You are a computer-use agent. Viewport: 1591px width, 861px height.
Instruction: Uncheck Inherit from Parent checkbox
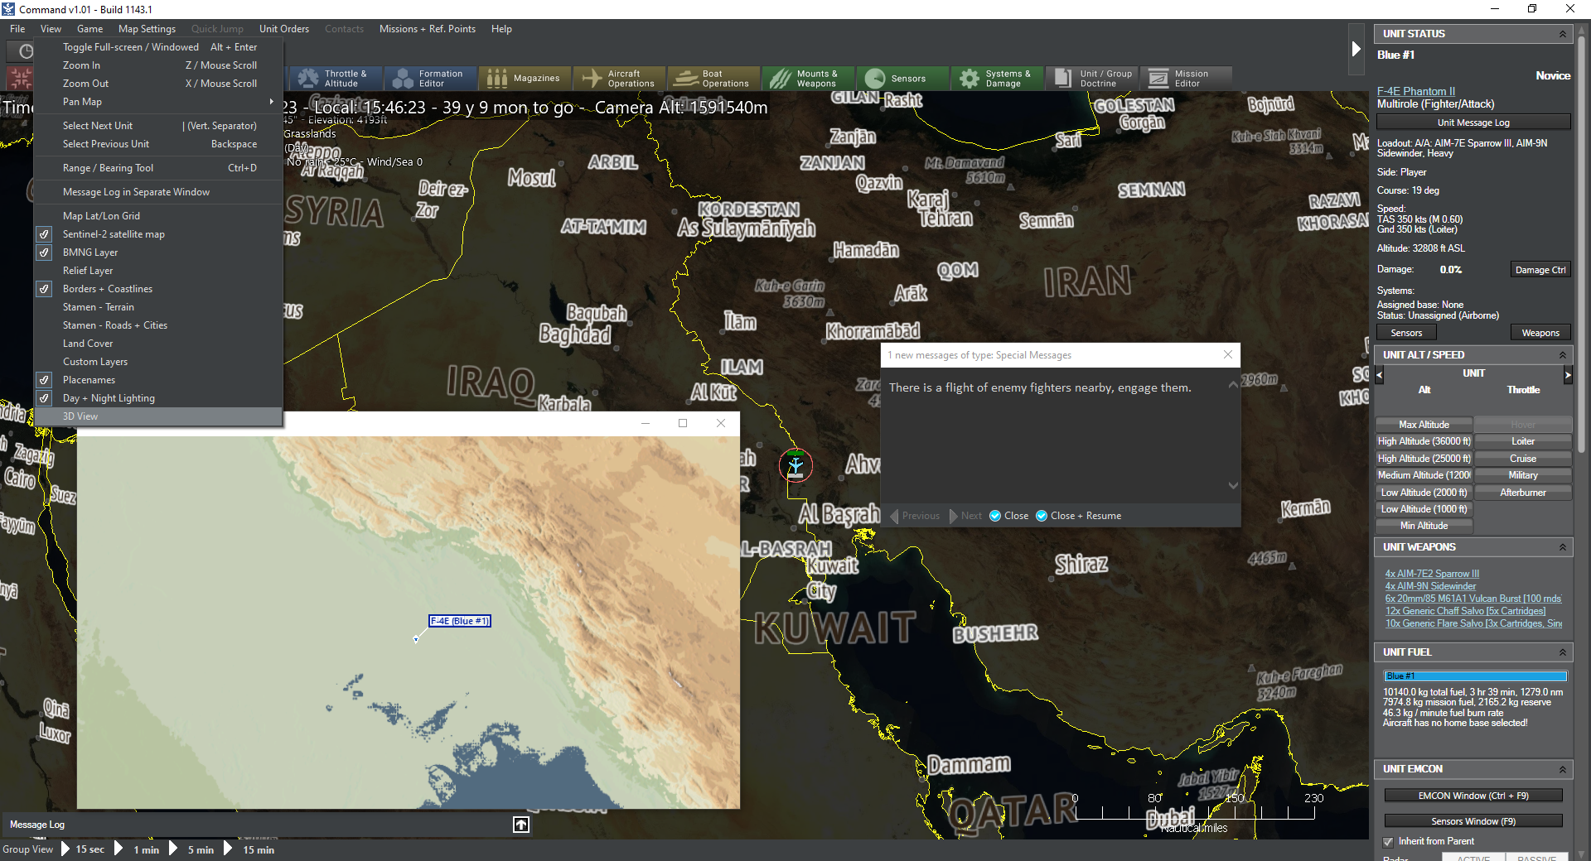[1388, 842]
